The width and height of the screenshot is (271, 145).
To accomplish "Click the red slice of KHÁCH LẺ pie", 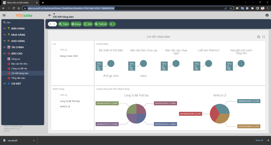I will (x=214, y=114).
